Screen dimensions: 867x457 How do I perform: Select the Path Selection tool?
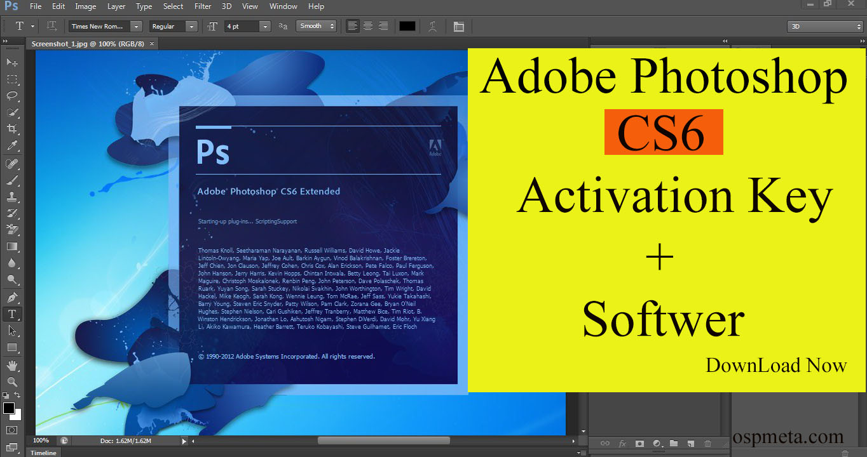[11, 331]
